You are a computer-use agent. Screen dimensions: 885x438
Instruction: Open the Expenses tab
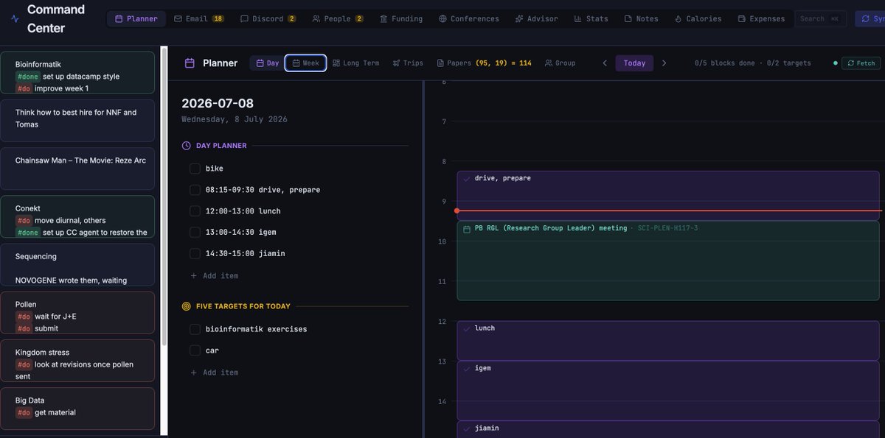click(761, 18)
